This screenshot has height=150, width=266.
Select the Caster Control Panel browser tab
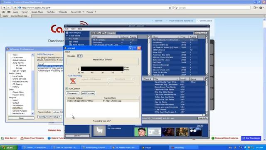[x=16, y=16]
